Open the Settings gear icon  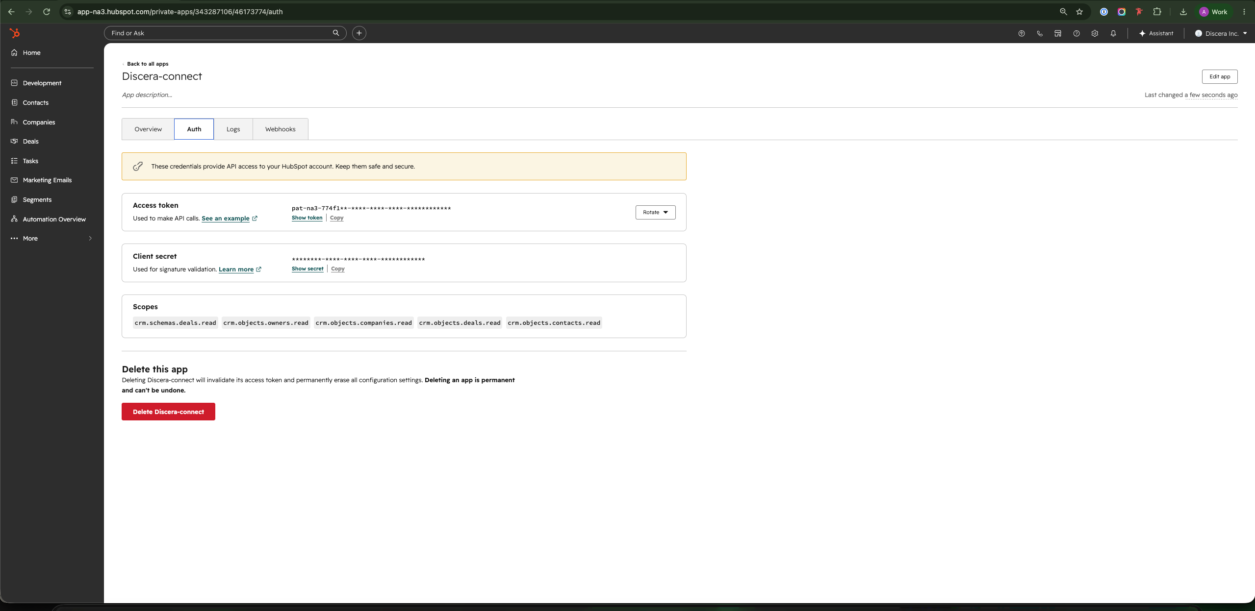[x=1095, y=33]
